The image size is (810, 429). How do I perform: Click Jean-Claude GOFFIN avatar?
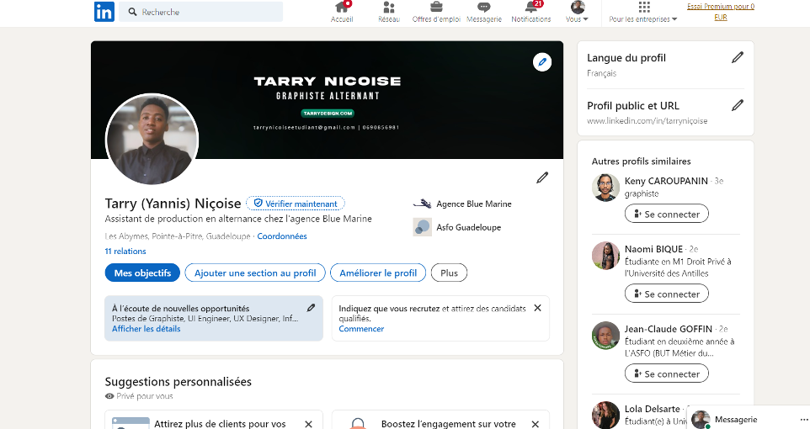click(605, 336)
